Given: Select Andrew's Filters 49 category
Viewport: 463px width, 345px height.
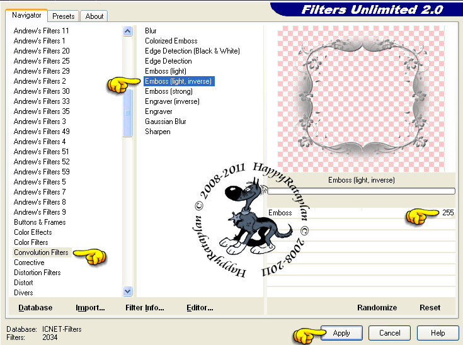Looking at the screenshot, I should [x=42, y=132].
